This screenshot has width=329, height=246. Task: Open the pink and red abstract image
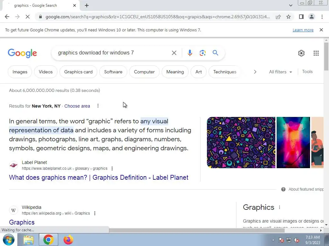pos(293,143)
